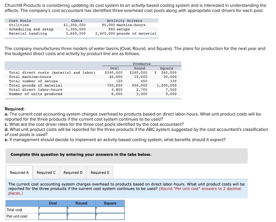The height and width of the screenshot is (222, 276).
Task: Select the Required E tab
Action: click(100, 172)
